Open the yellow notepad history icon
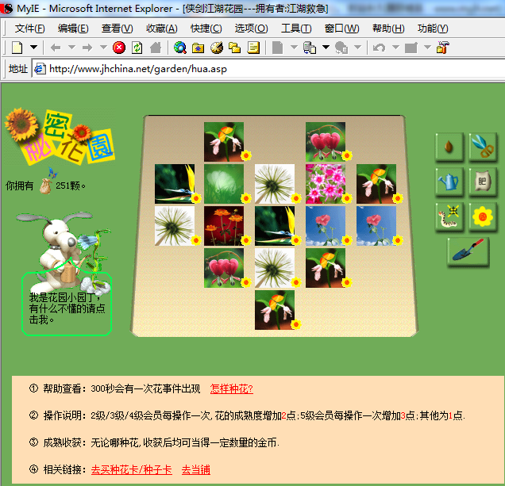The image size is (505, 486). pos(253,48)
